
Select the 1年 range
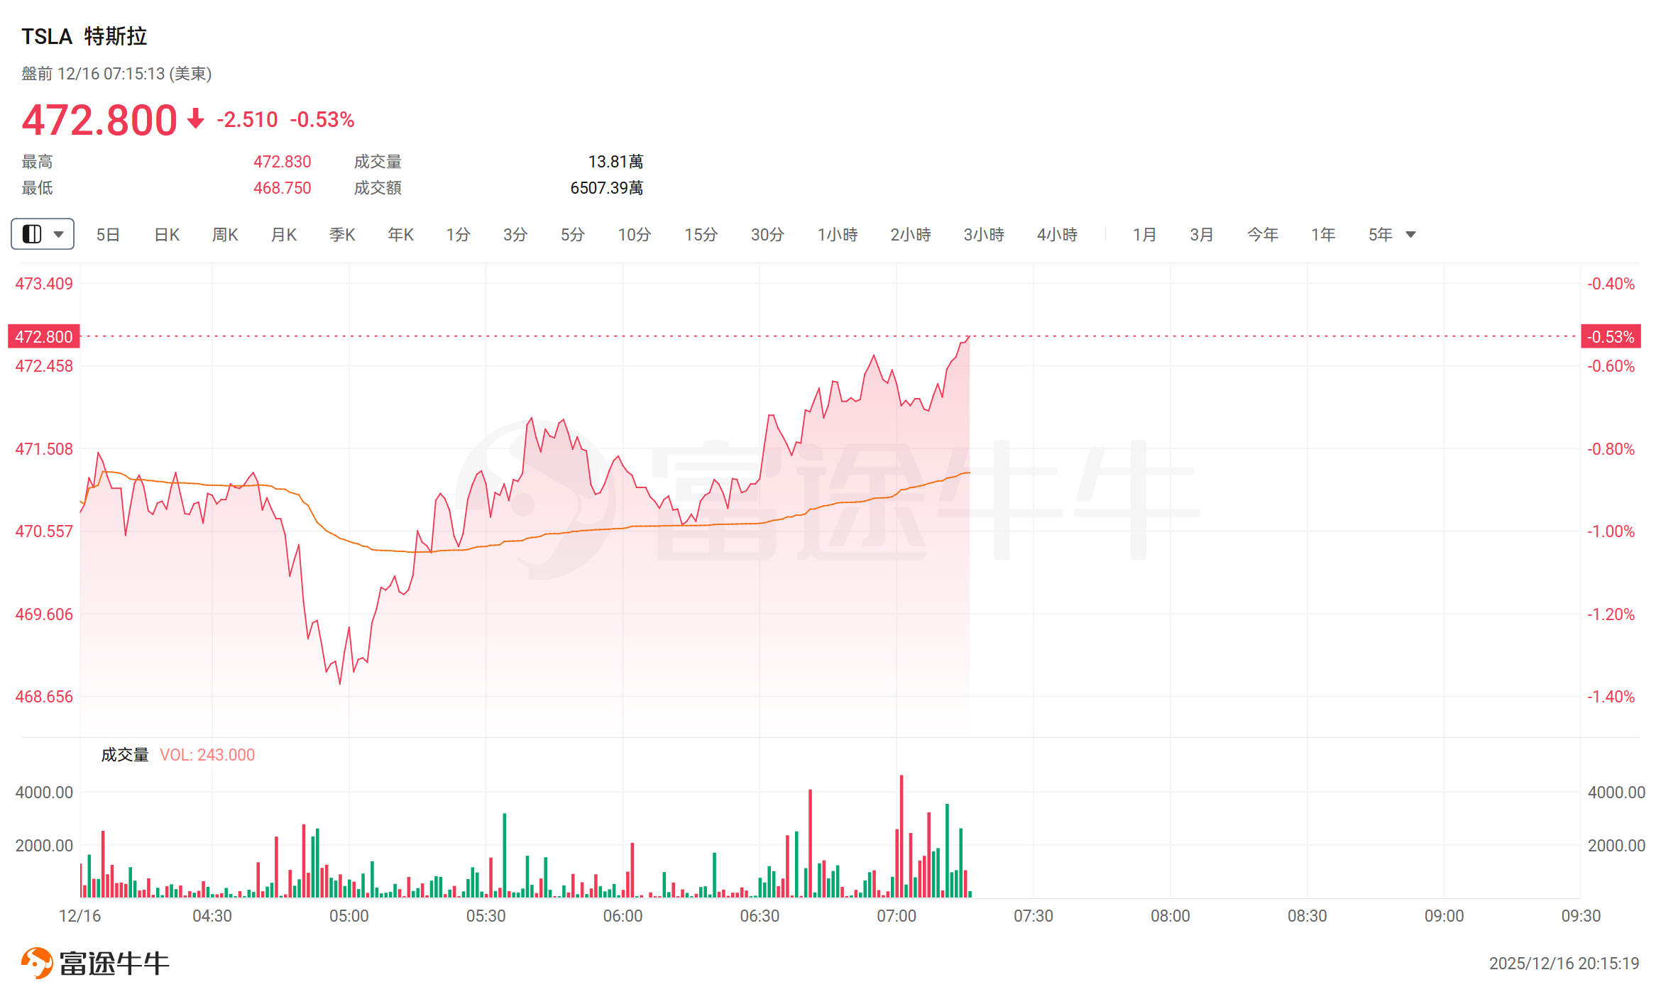1323,235
